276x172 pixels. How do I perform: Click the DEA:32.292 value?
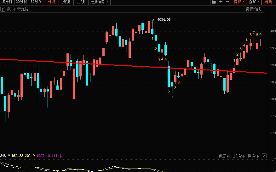point(21,156)
